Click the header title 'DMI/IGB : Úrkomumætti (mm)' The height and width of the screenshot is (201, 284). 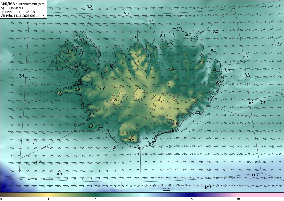click(23, 4)
